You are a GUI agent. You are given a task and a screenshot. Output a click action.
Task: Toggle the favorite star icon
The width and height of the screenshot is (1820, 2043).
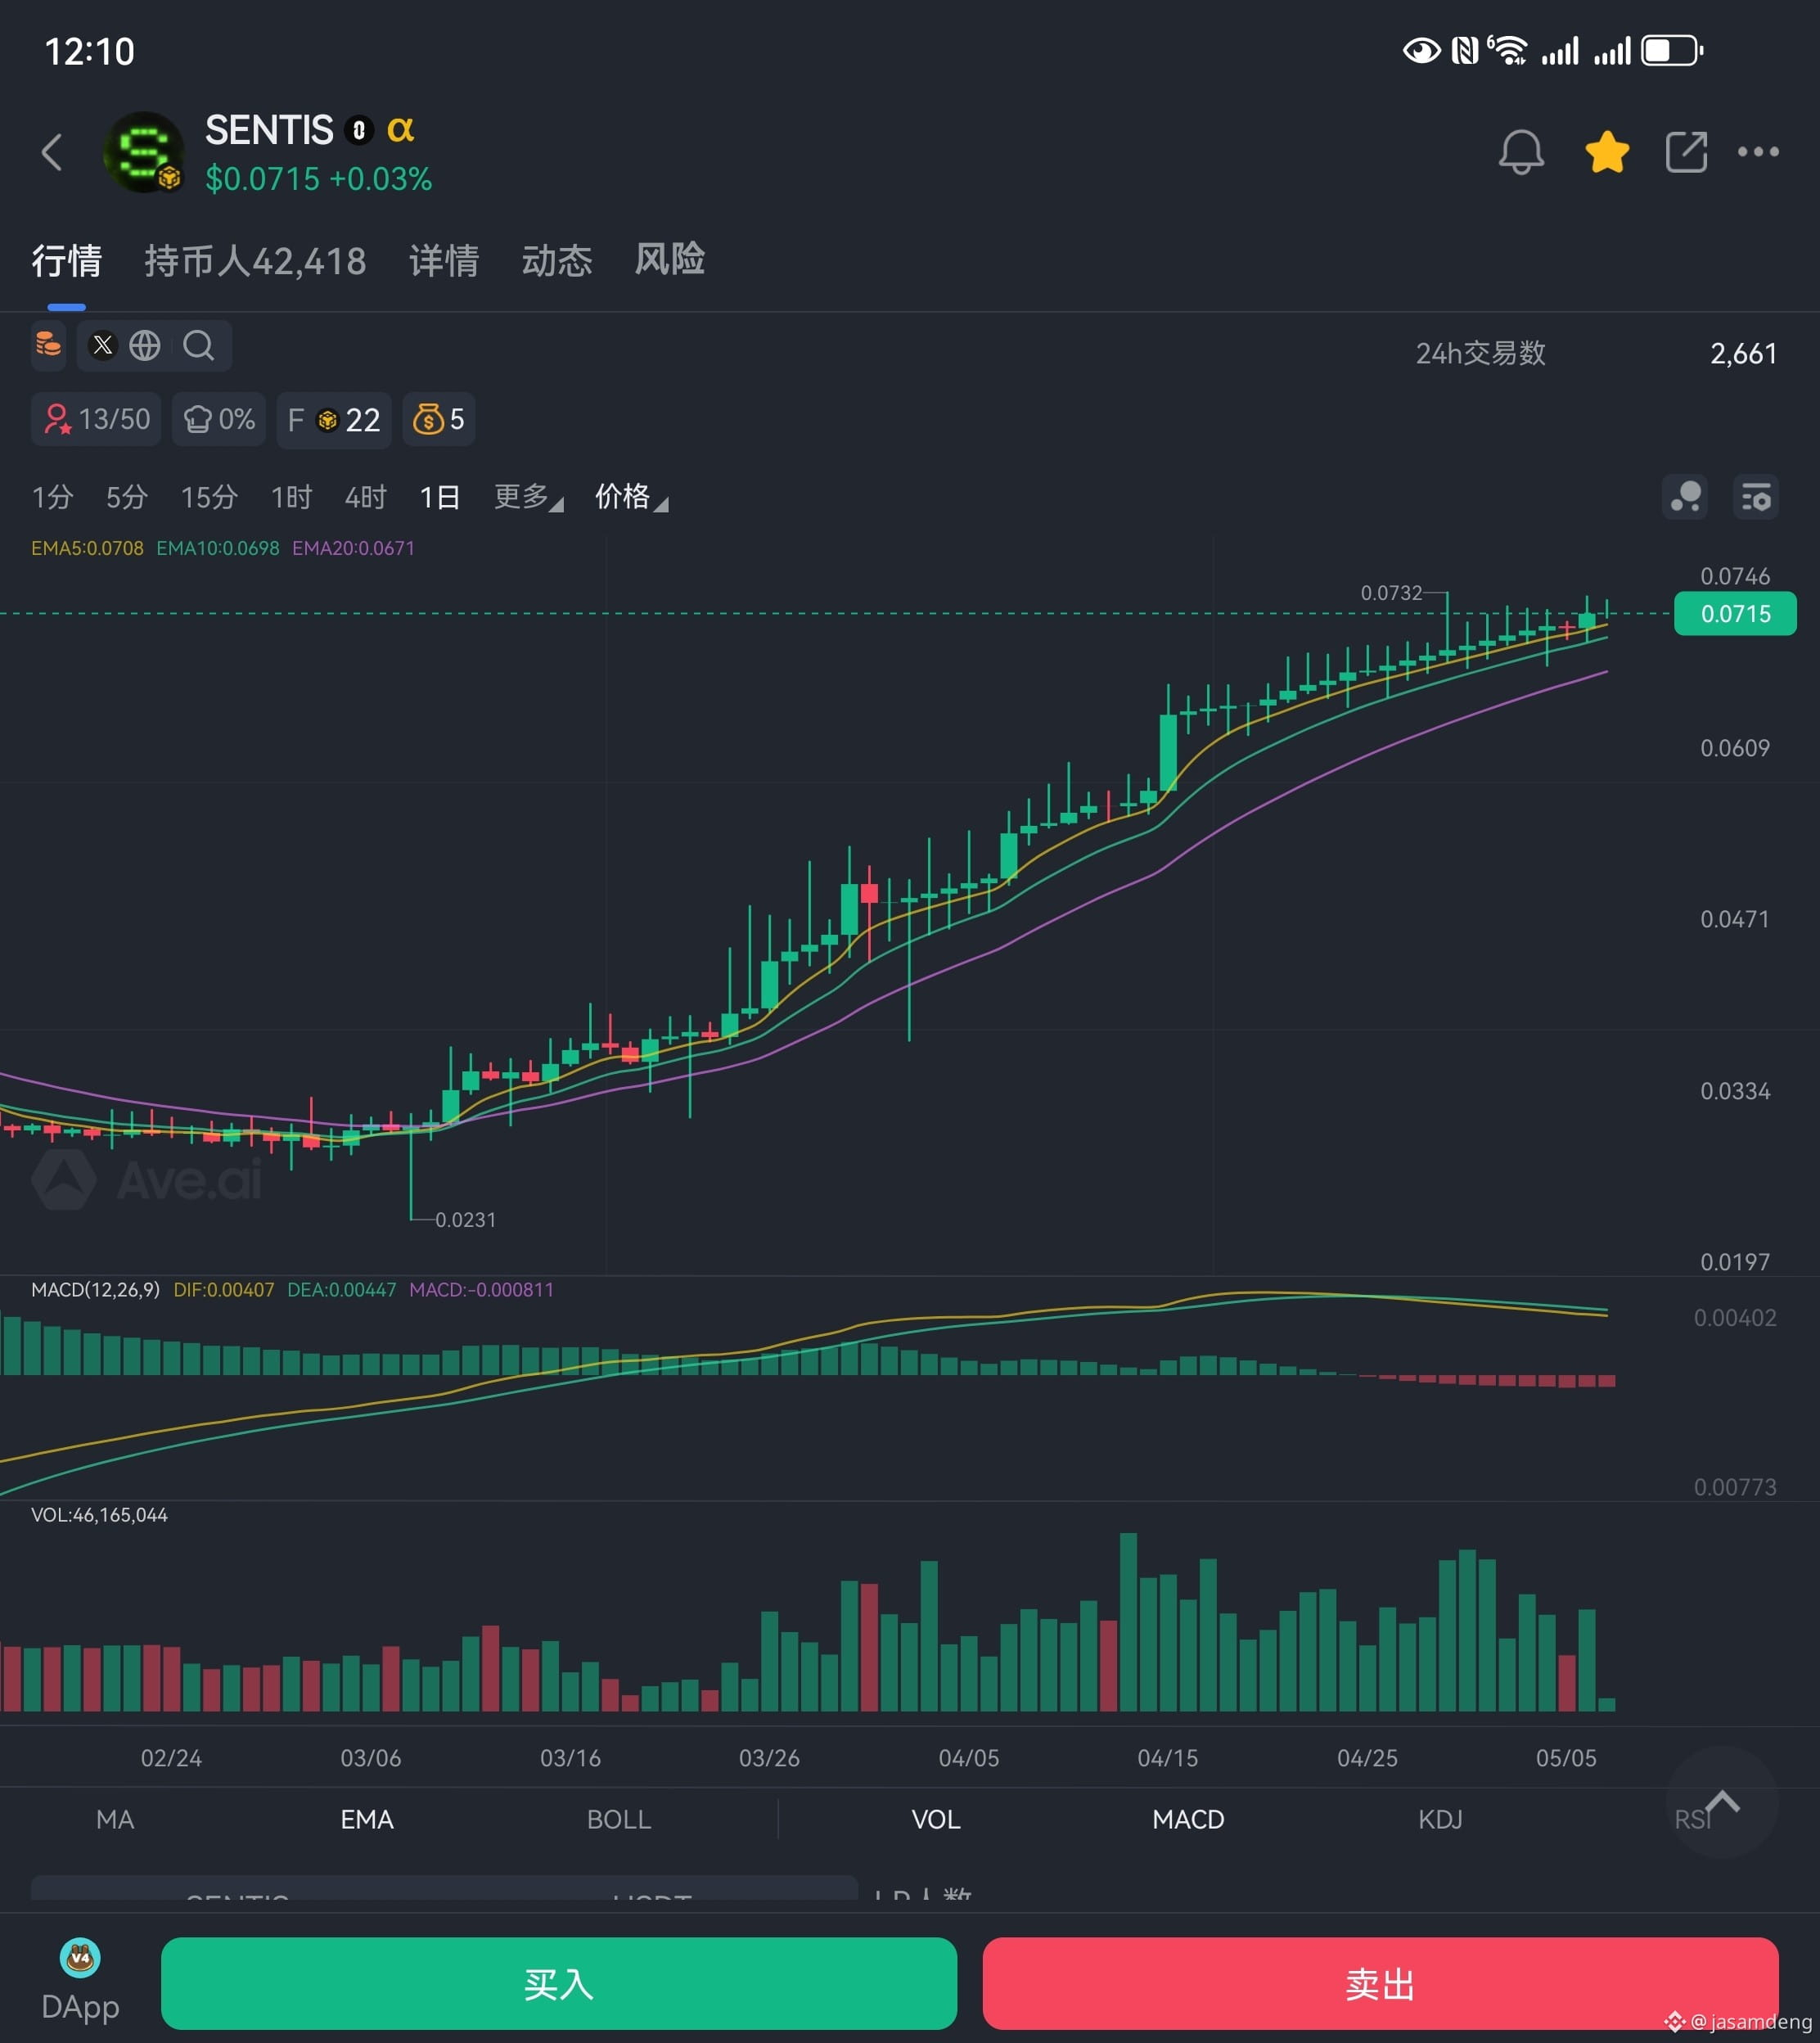click(1607, 152)
